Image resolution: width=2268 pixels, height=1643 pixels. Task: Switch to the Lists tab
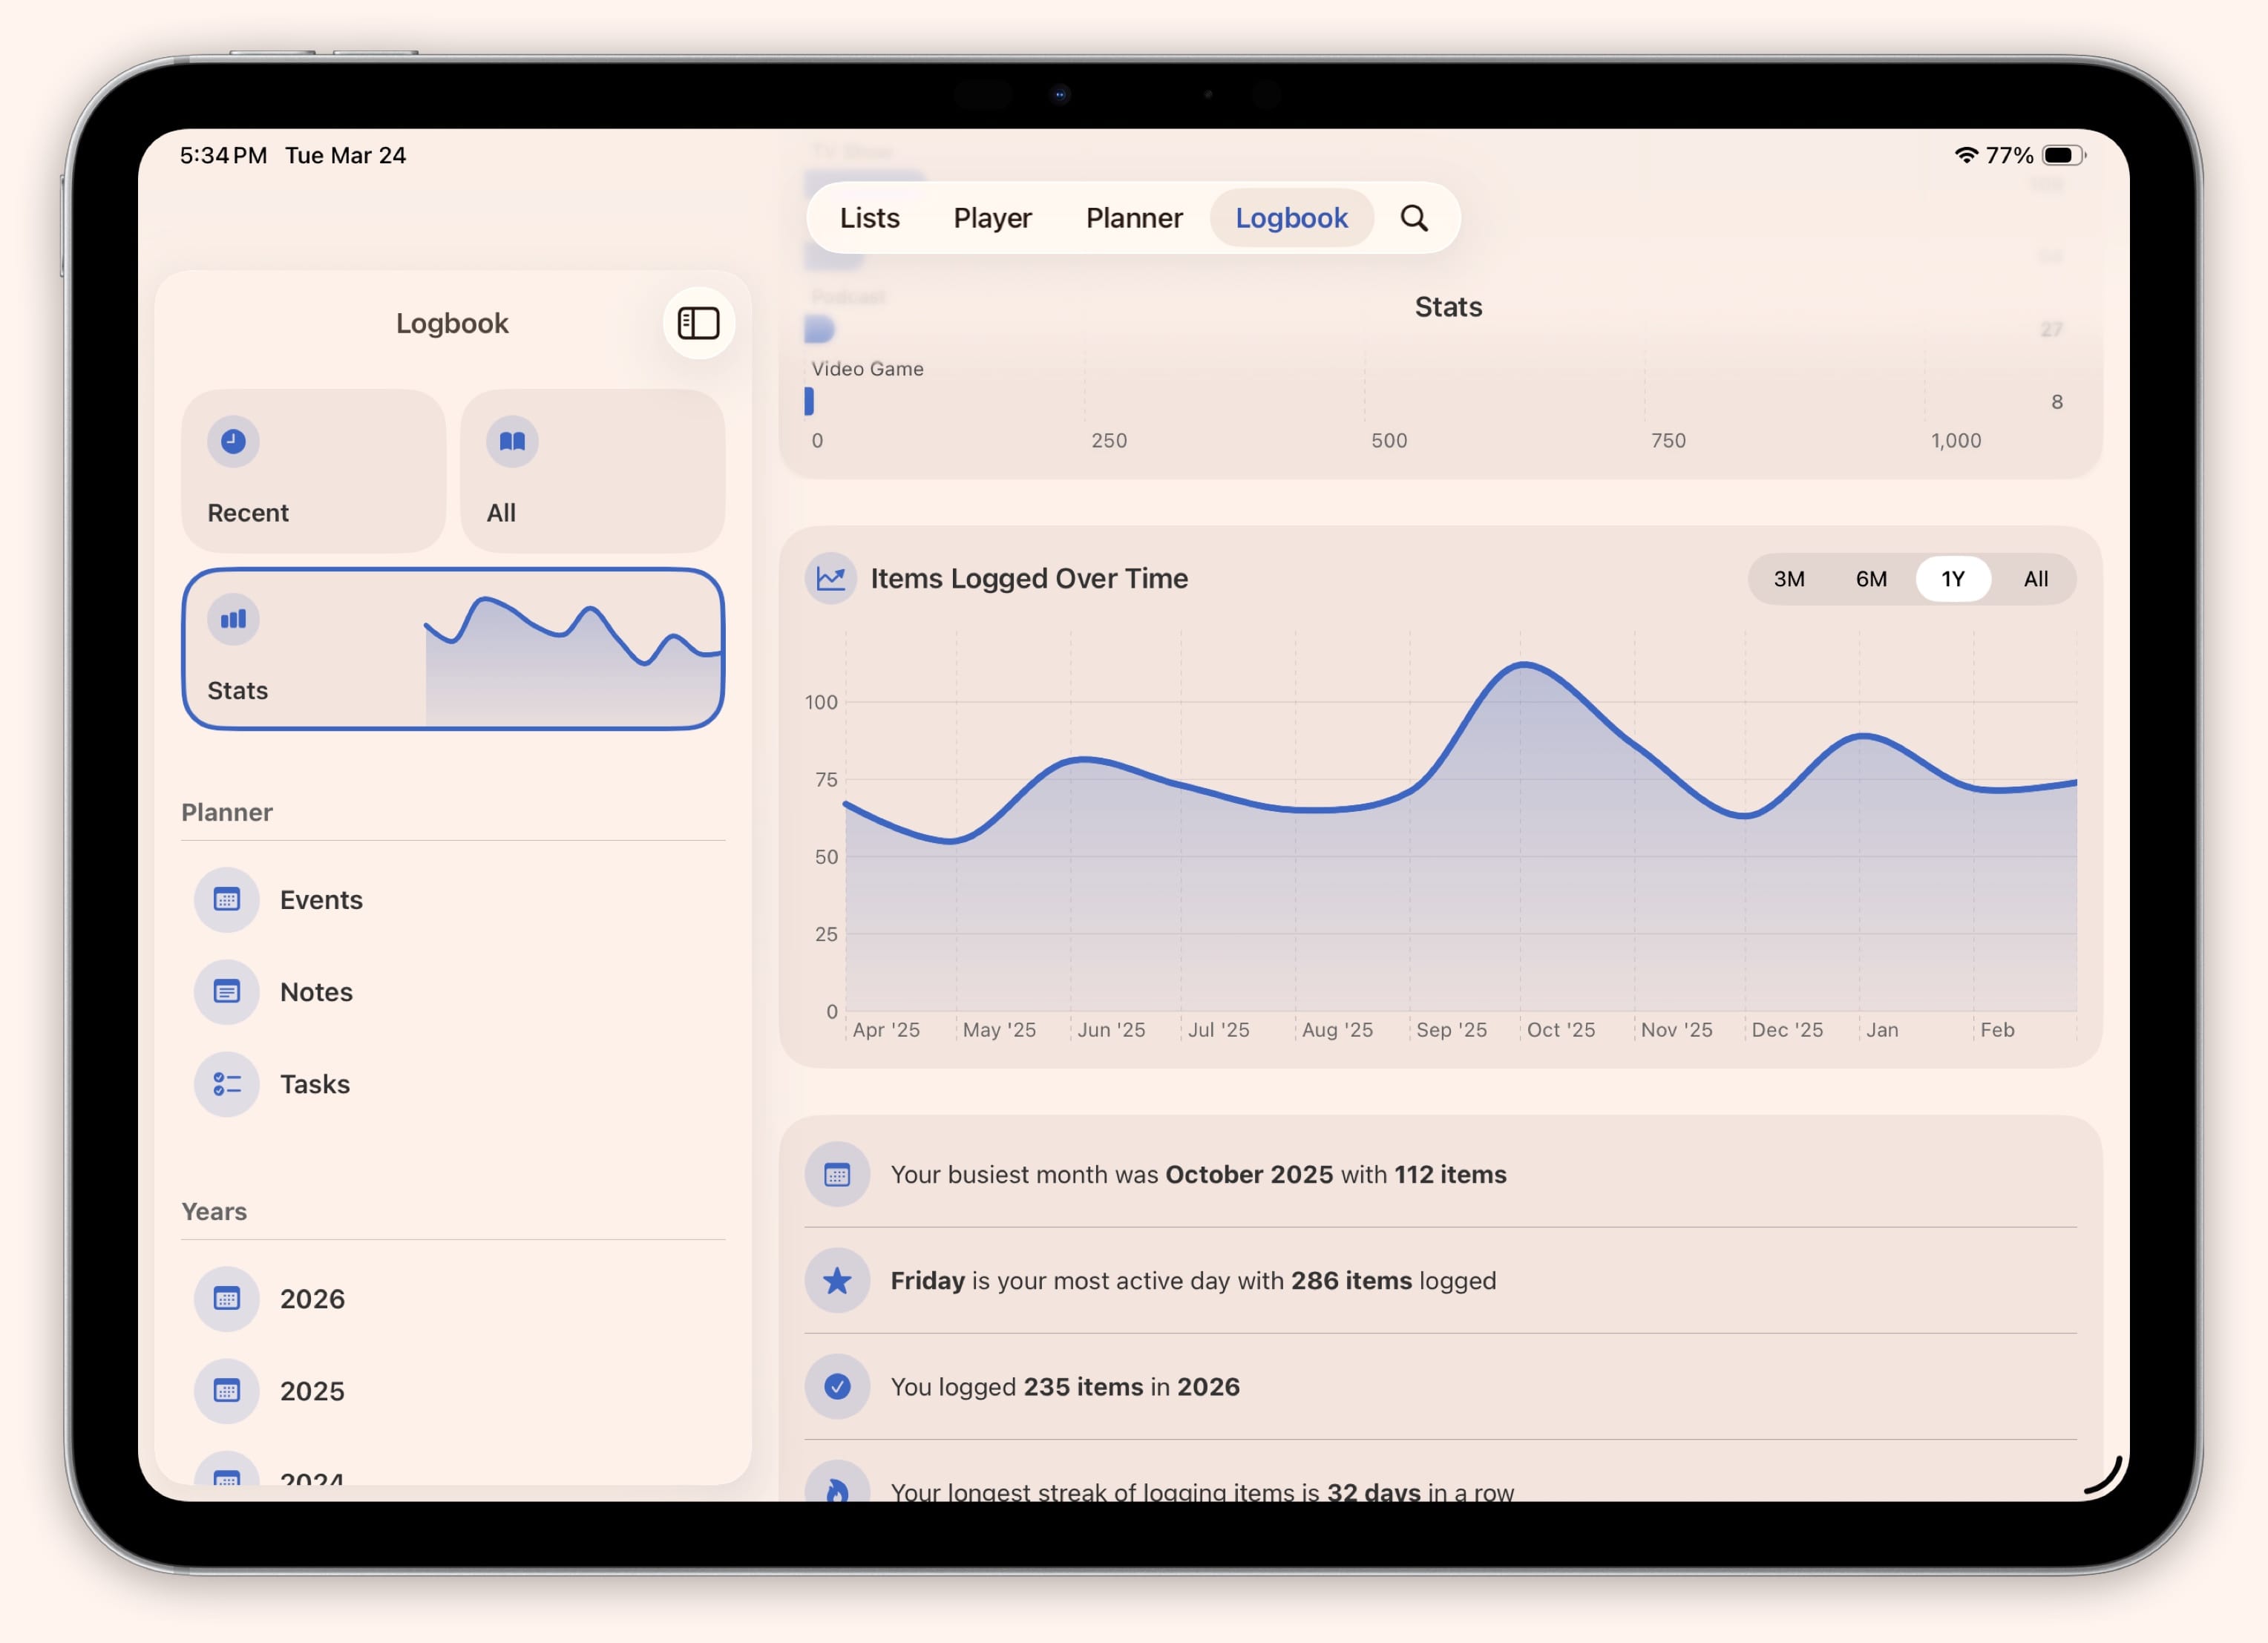point(869,218)
